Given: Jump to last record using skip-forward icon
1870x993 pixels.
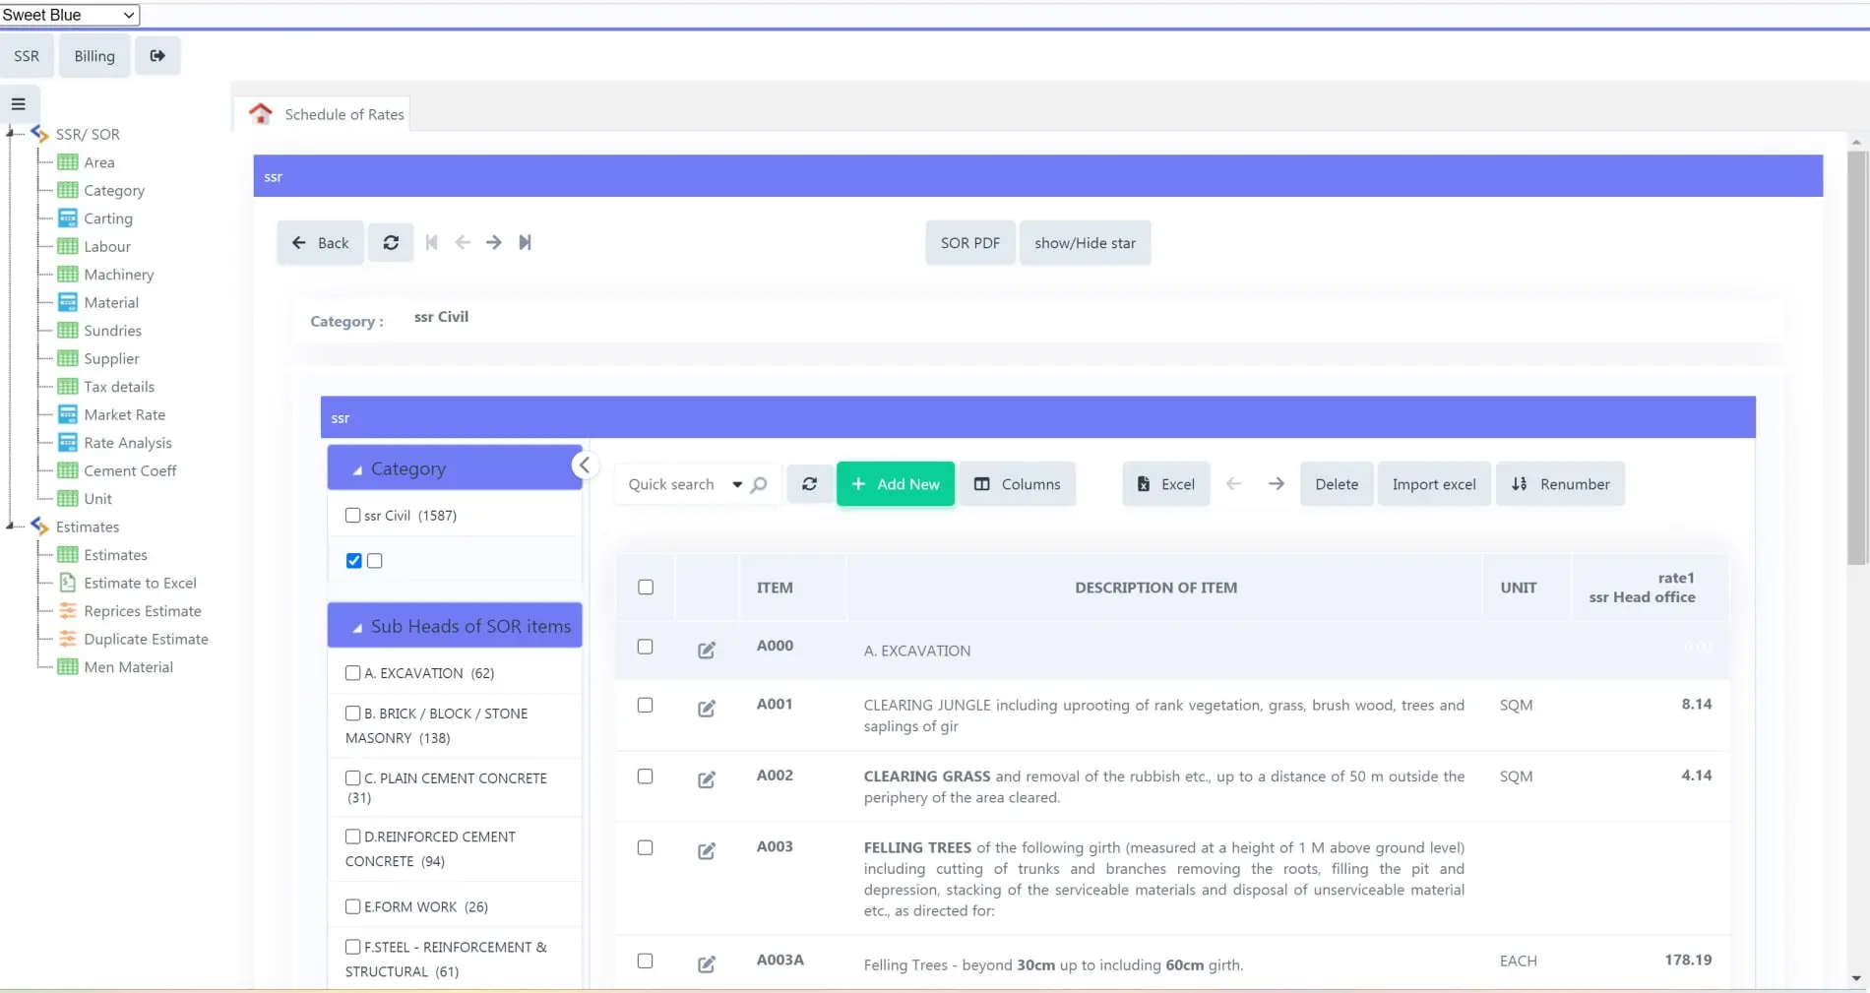Looking at the screenshot, I should (x=525, y=243).
